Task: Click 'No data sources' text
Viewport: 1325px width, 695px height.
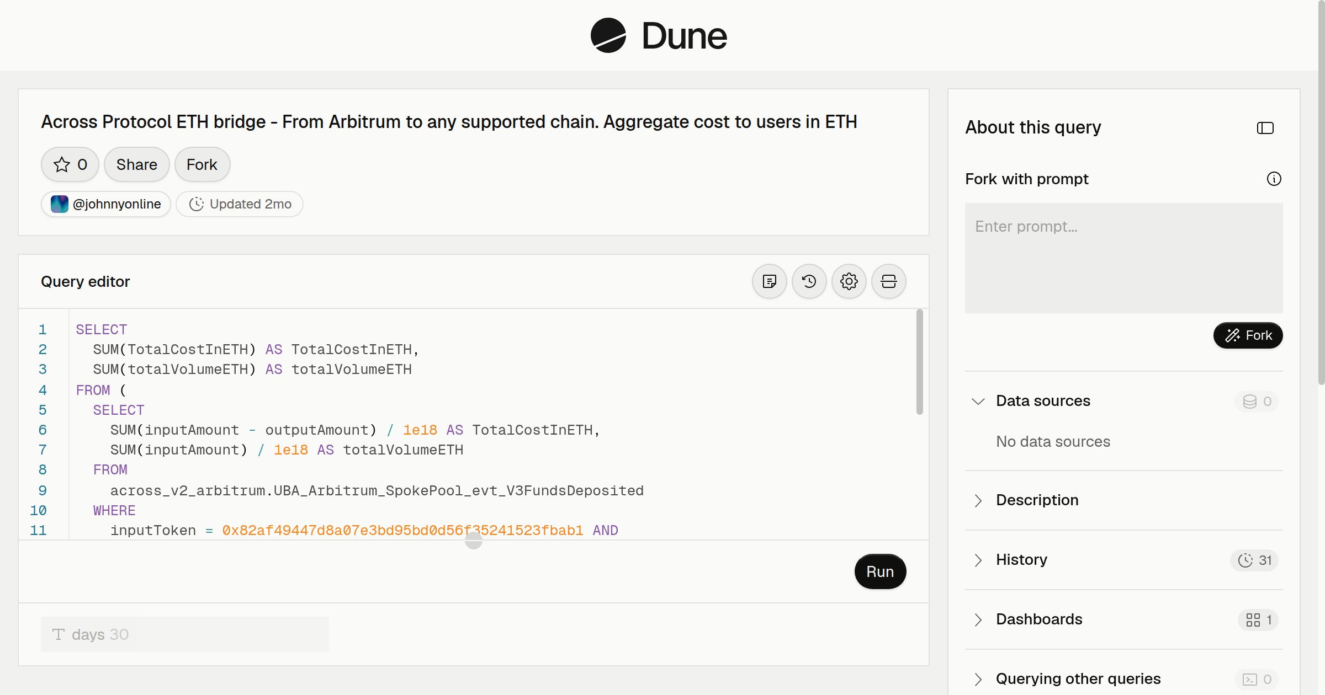Action: click(1053, 442)
